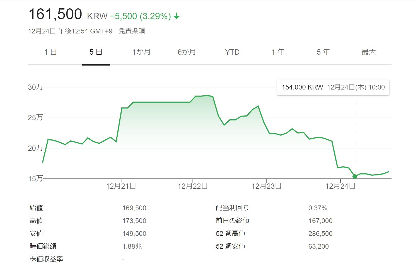Click the 154,000 KRW chart tooltip
This screenshot has height=271, width=418.
tap(333, 87)
